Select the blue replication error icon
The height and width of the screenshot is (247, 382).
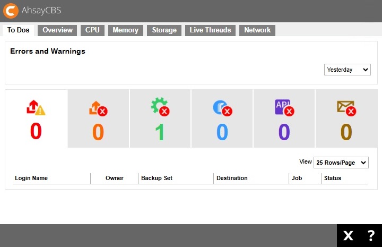(222, 108)
